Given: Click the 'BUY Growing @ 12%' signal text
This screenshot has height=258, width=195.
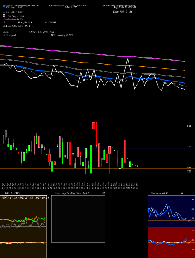Looking at the screenshot, I should click(x=62, y=35).
